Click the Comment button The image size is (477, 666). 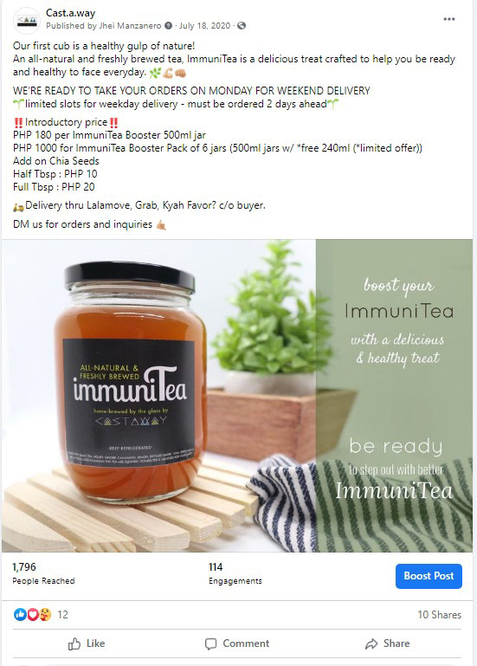click(x=237, y=643)
